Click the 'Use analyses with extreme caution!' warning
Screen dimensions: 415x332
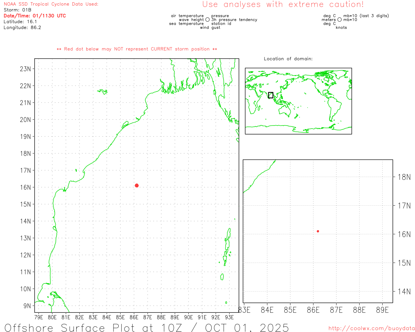[283, 5]
